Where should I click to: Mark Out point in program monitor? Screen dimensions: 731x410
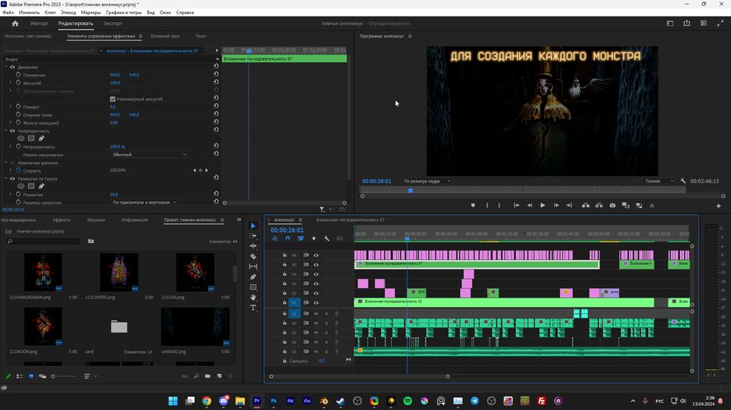click(500, 205)
